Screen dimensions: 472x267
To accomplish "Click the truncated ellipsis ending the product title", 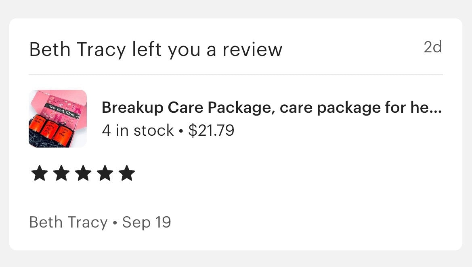I will point(436,109).
